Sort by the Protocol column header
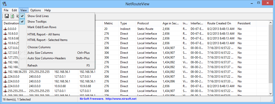This screenshot has width=275, height=104. (148, 23)
